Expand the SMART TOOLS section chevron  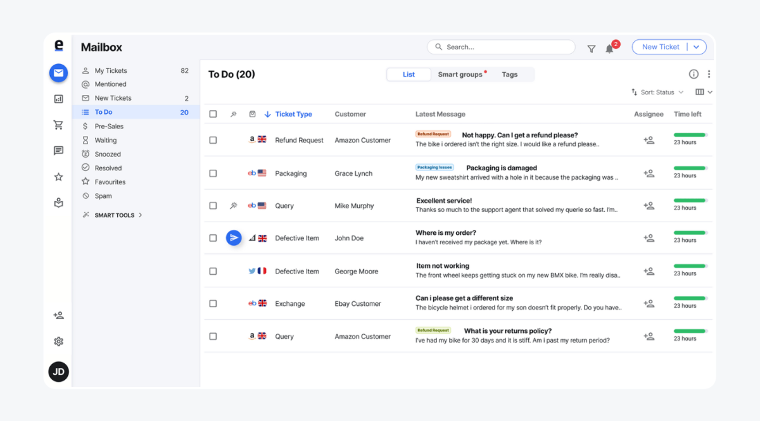(x=141, y=215)
